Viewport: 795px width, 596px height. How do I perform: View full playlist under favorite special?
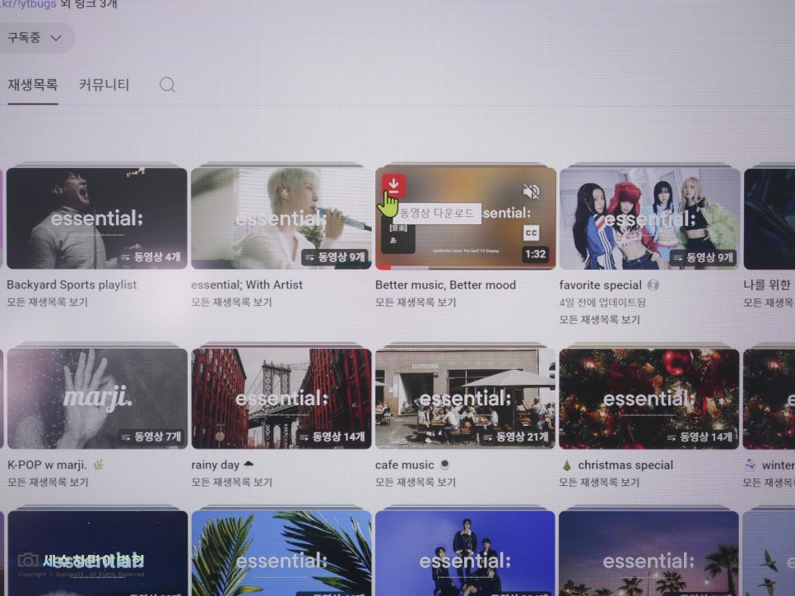coord(600,320)
